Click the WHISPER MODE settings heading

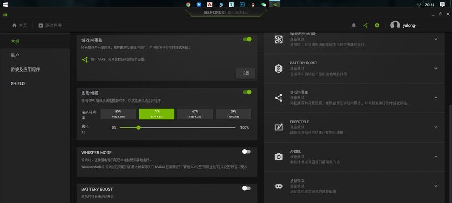[97, 153]
